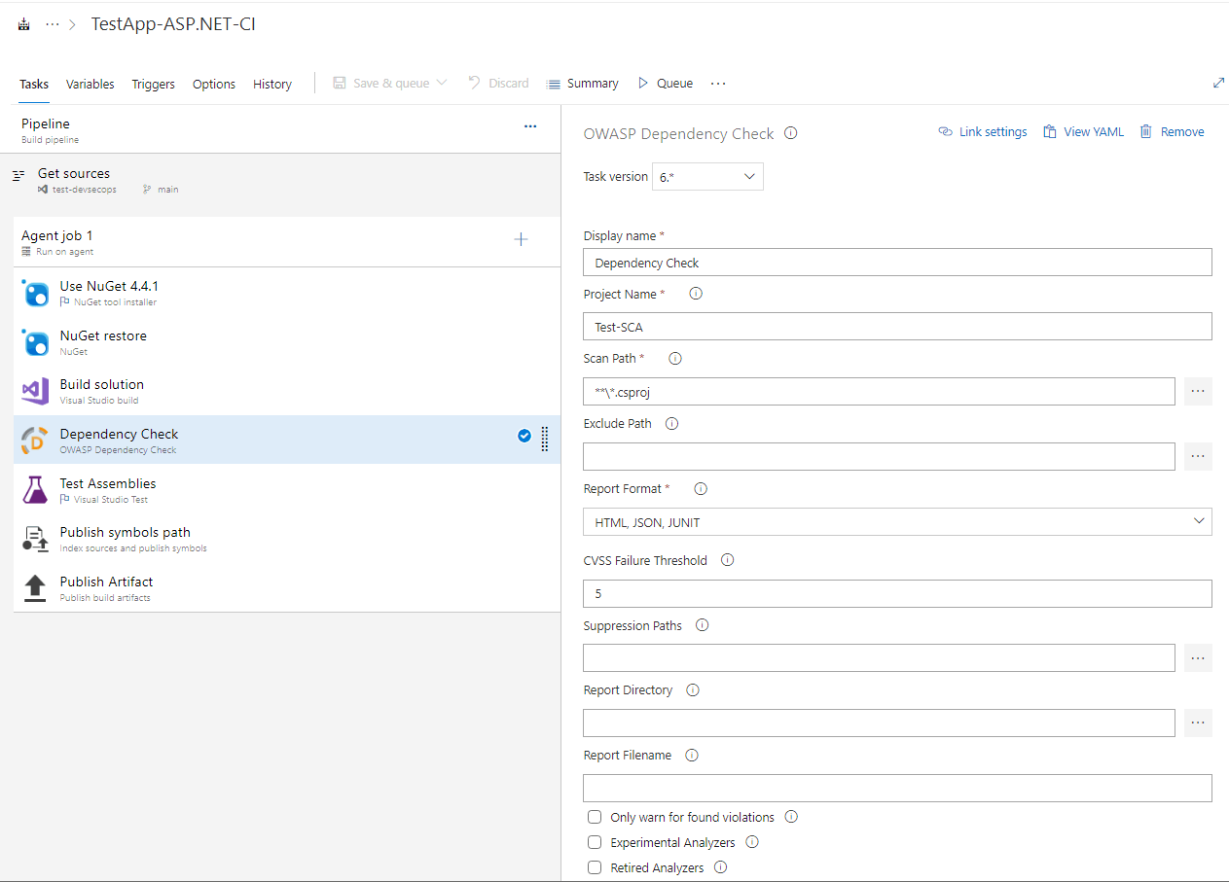This screenshot has height=882, width=1229.
Task: Open the Triggers tab
Action: click(153, 85)
